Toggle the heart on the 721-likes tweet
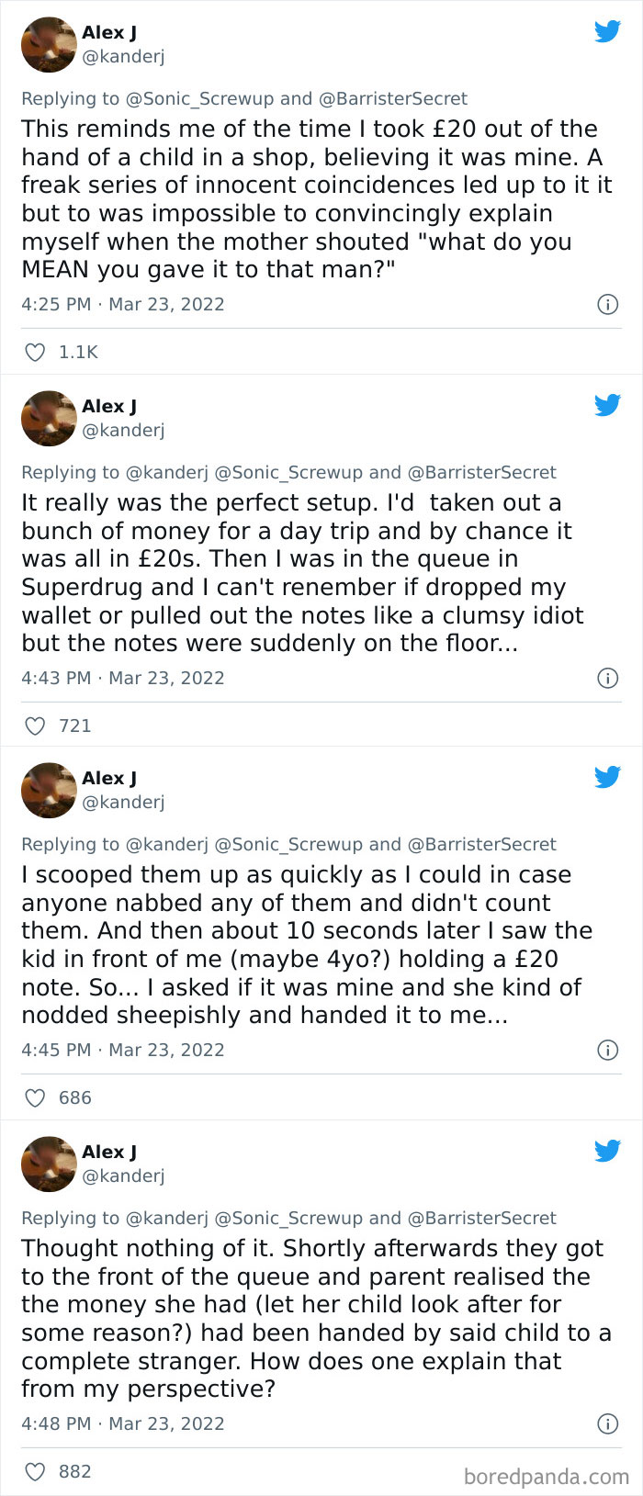Viewport: 643px width, 1496px height. click(x=35, y=726)
